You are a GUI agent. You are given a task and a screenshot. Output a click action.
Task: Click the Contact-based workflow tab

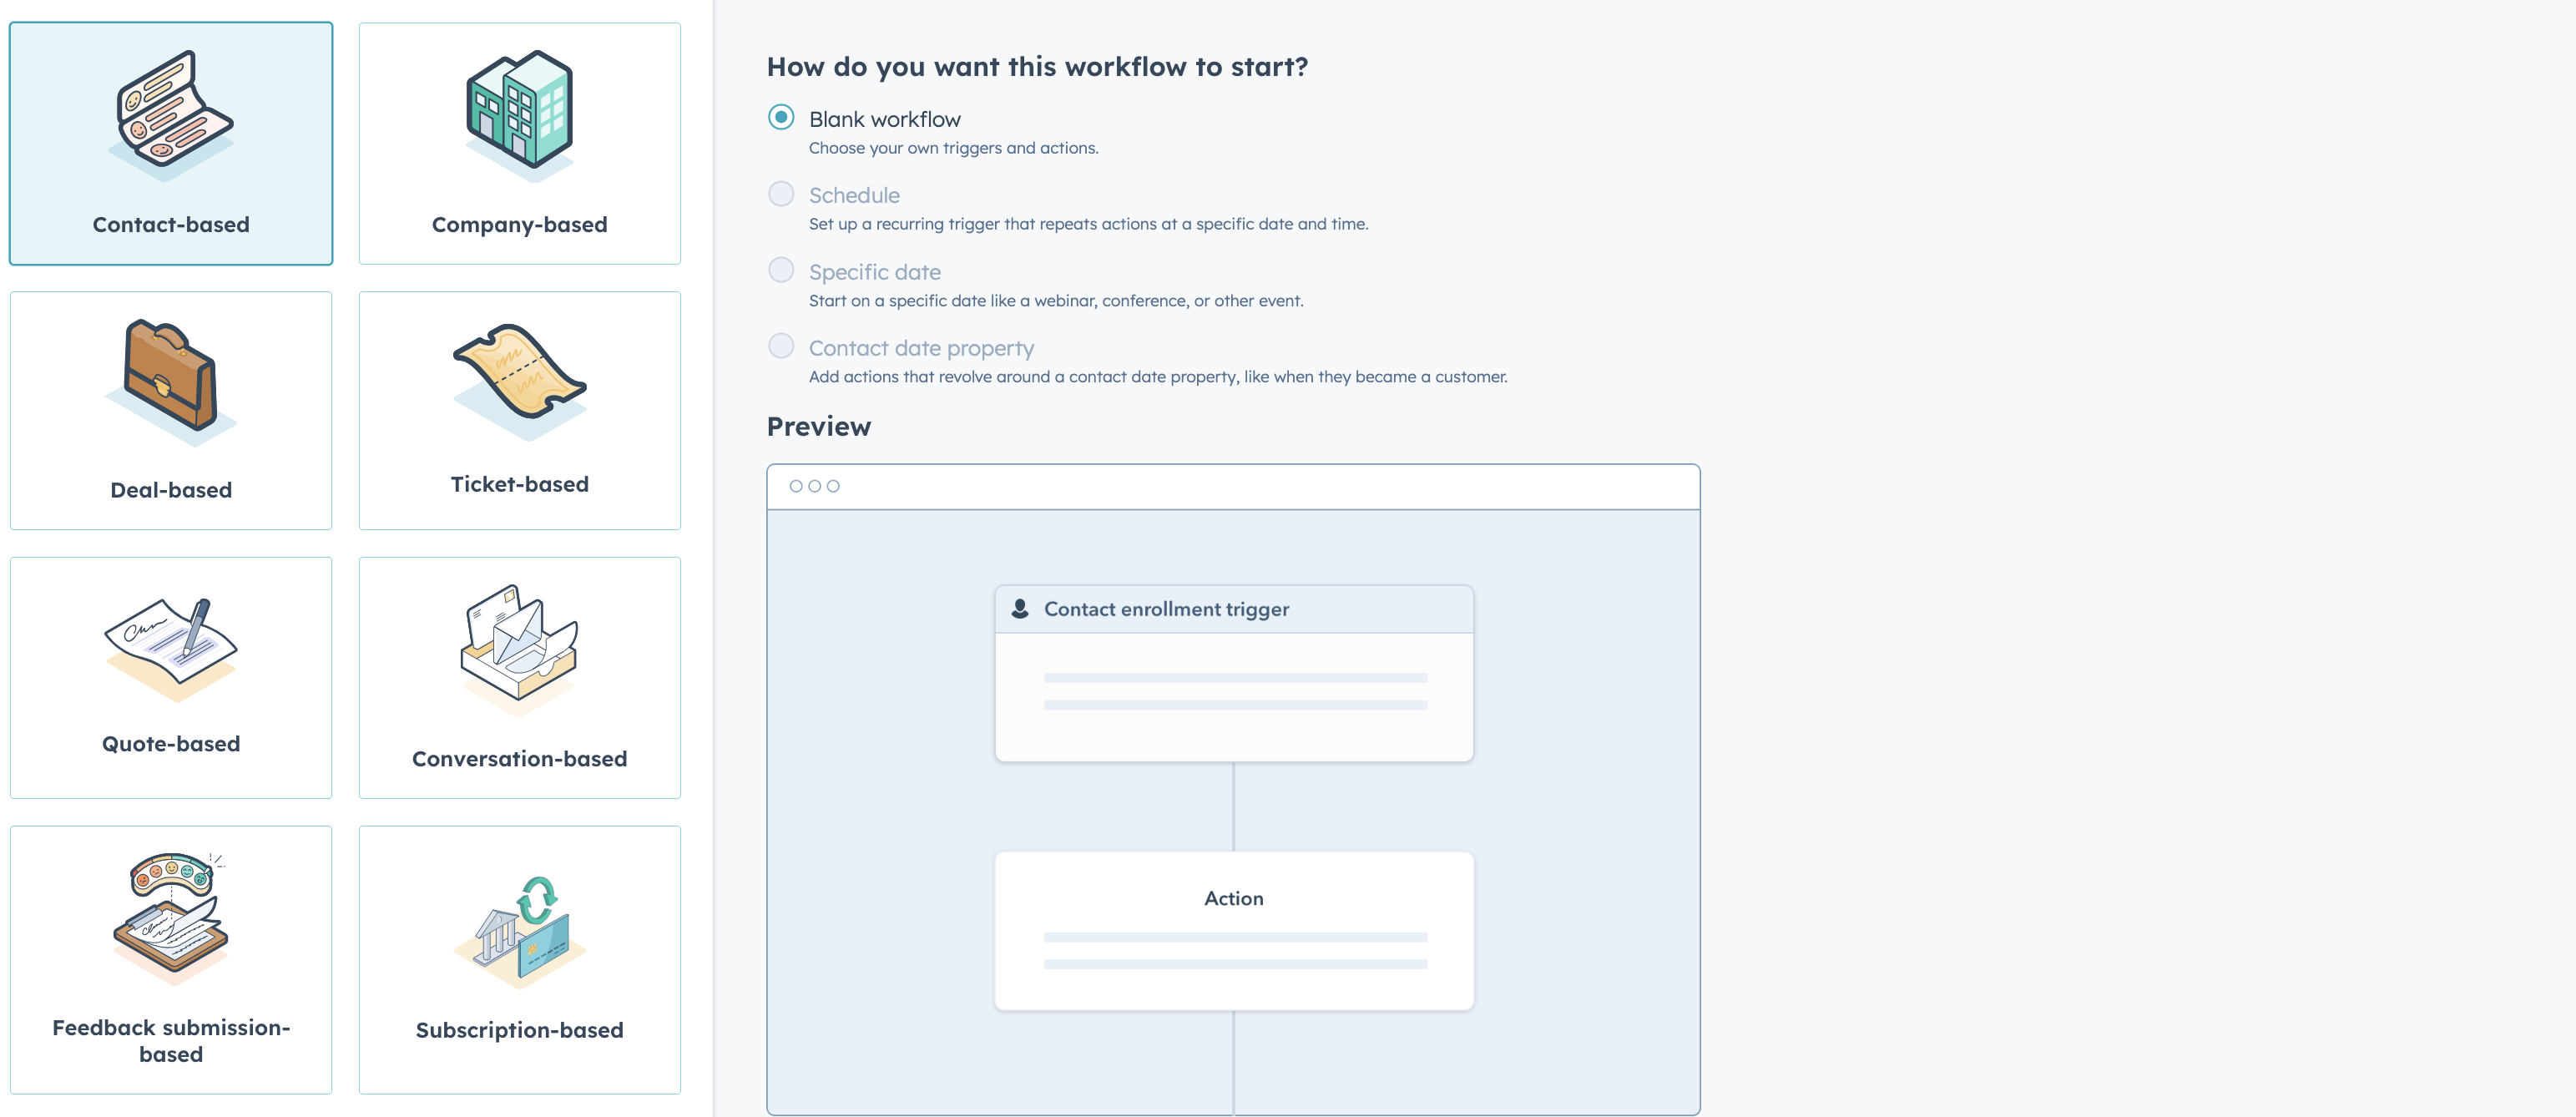coord(169,141)
